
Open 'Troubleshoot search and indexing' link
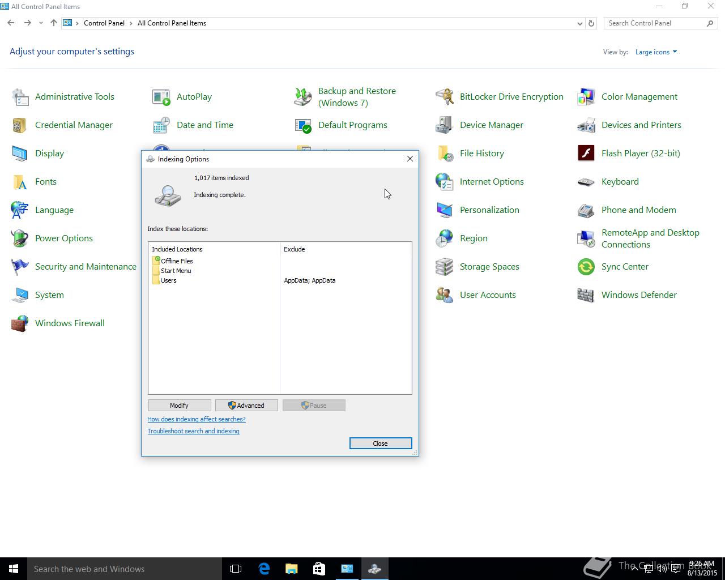193,431
